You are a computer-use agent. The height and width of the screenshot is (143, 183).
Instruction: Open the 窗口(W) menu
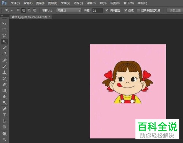[128, 3]
